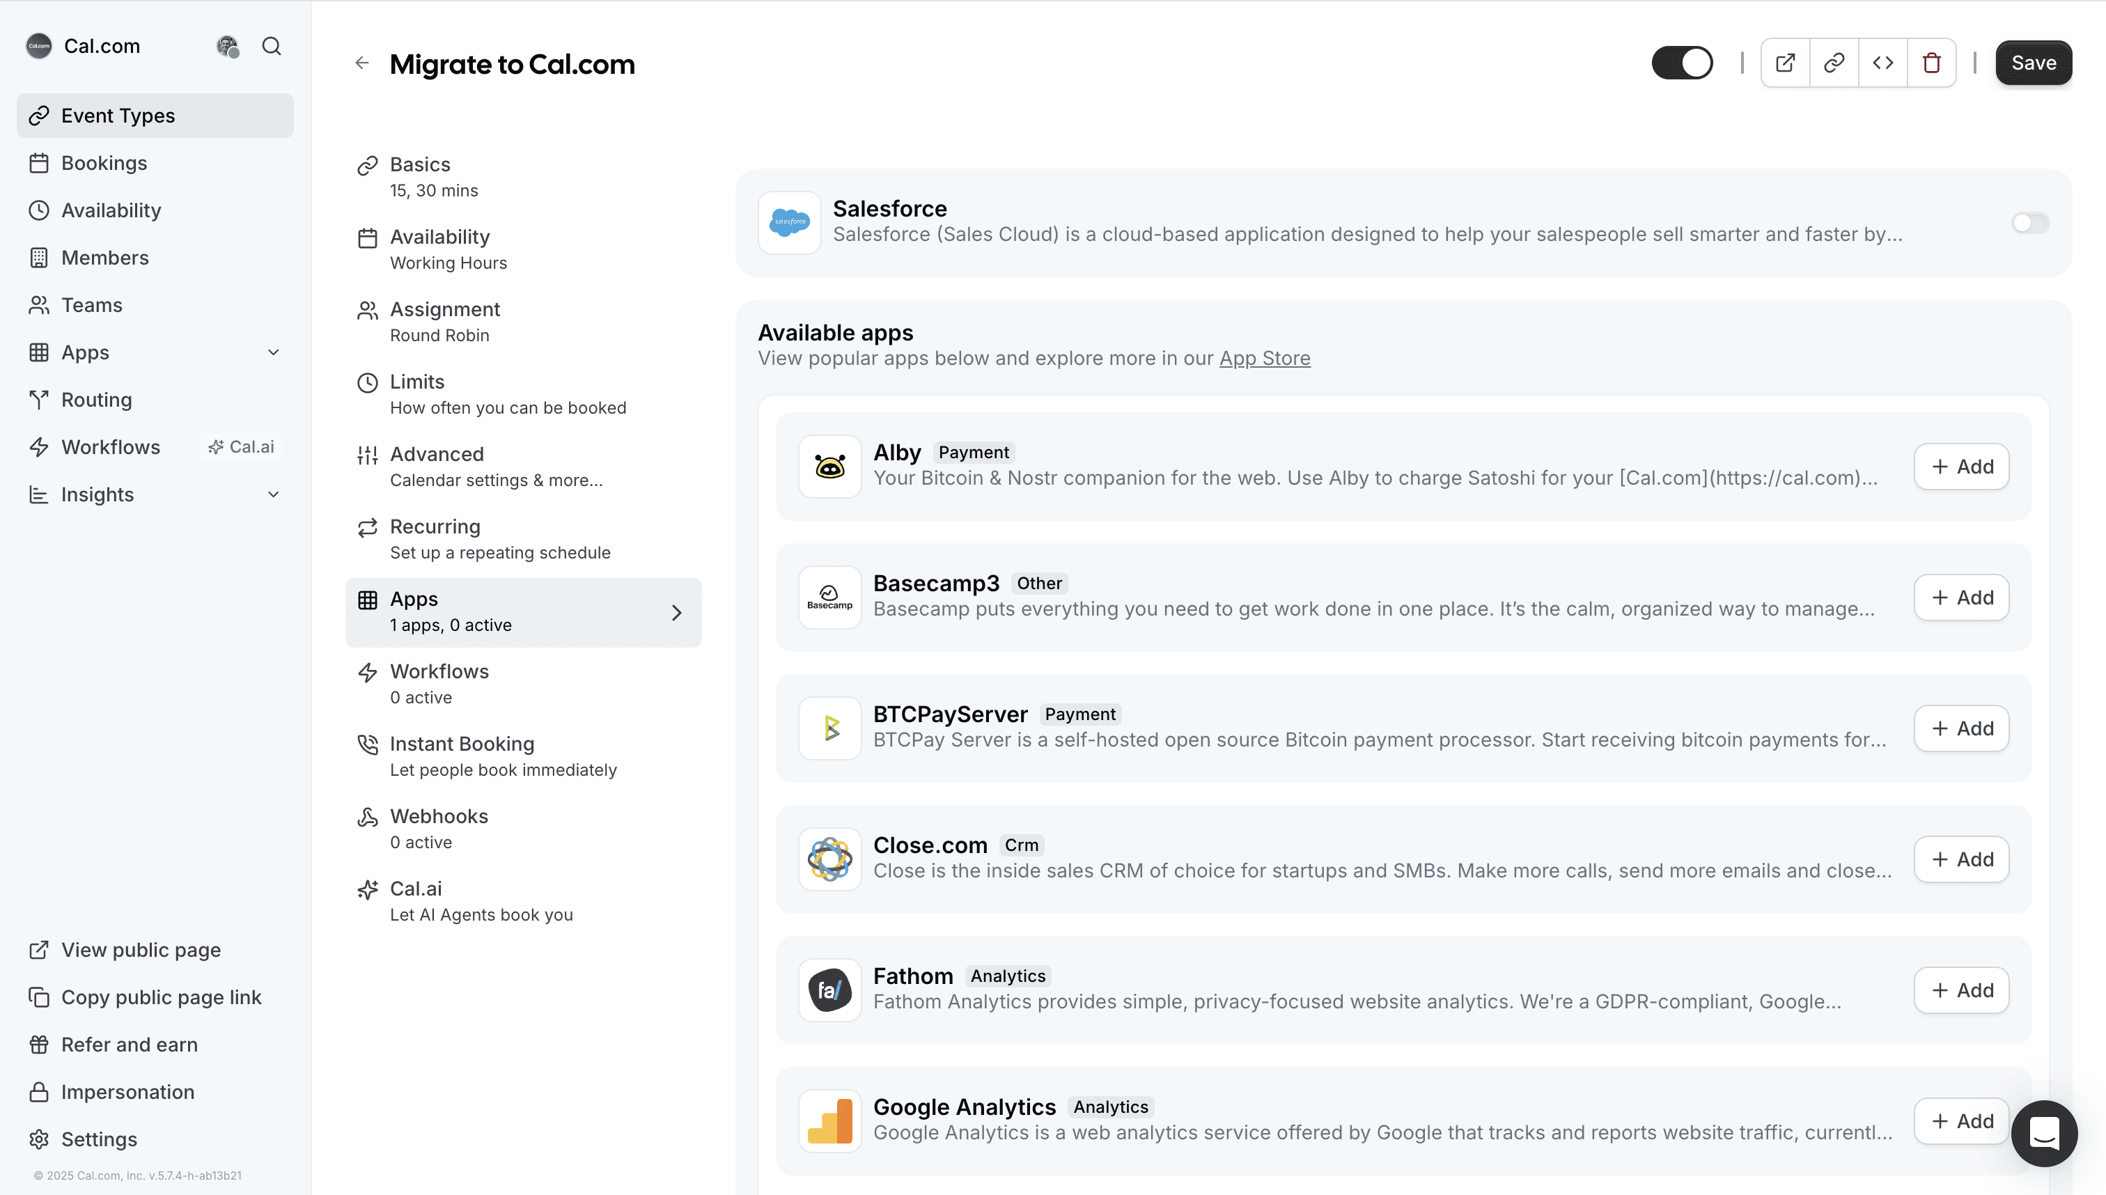Click the Apps tab right chevron
Image resolution: width=2106 pixels, height=1195 pixels.
coord(676,613)
